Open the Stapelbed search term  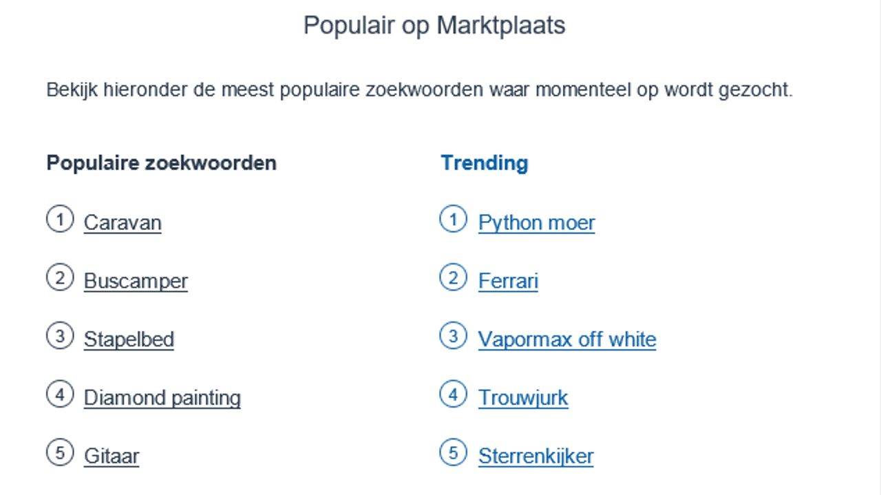click(x=129, y=340)
